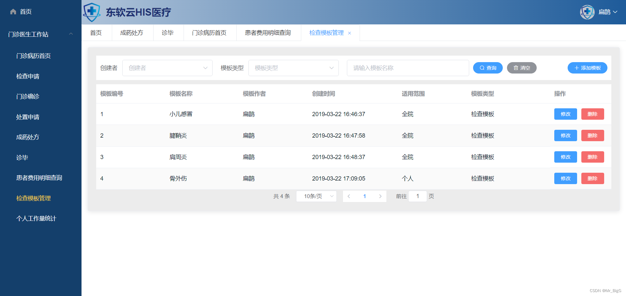Viewport: 626px width, 296px height.
Task: Click the 前往 page jump input field
Action: [418, 196]
